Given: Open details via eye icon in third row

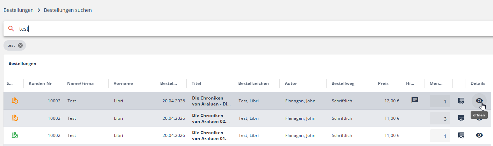Looking at the screenshot, I should pos(479,135).
